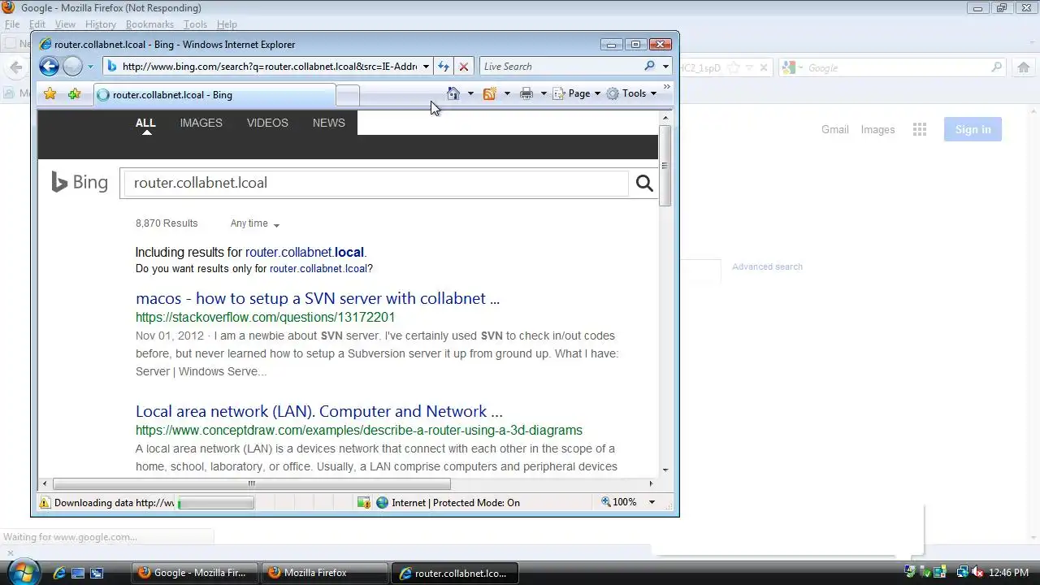Click the status bar warning icon
The height and width of the screenshot is (585, 1040).
[x=45, y=503]
